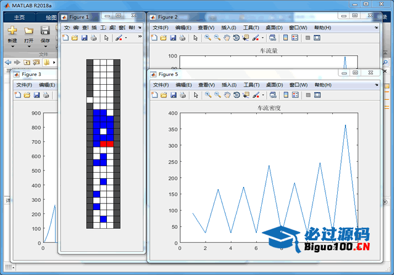The image size is (394, 275).
Task: Click Save icon in Figure 5 toolbar
Action: coord(174,95)
